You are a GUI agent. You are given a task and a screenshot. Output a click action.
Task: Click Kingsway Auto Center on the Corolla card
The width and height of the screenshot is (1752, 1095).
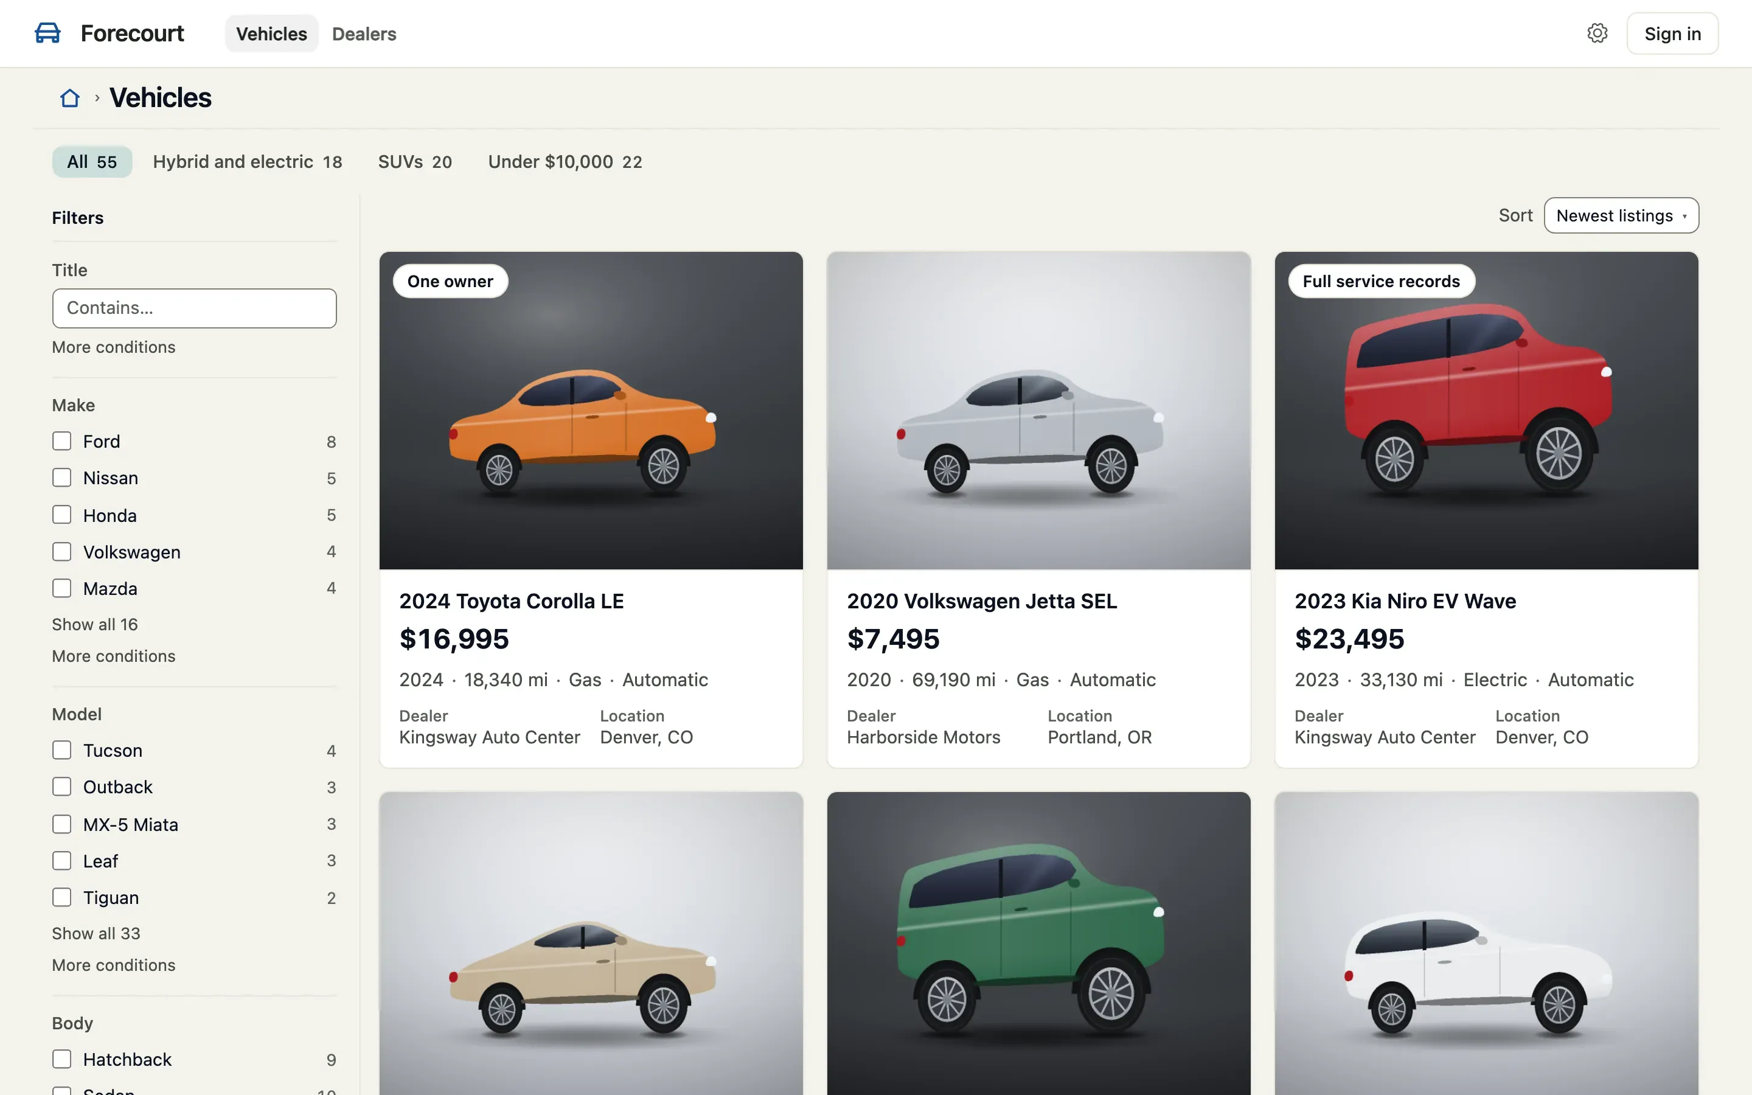490,737
